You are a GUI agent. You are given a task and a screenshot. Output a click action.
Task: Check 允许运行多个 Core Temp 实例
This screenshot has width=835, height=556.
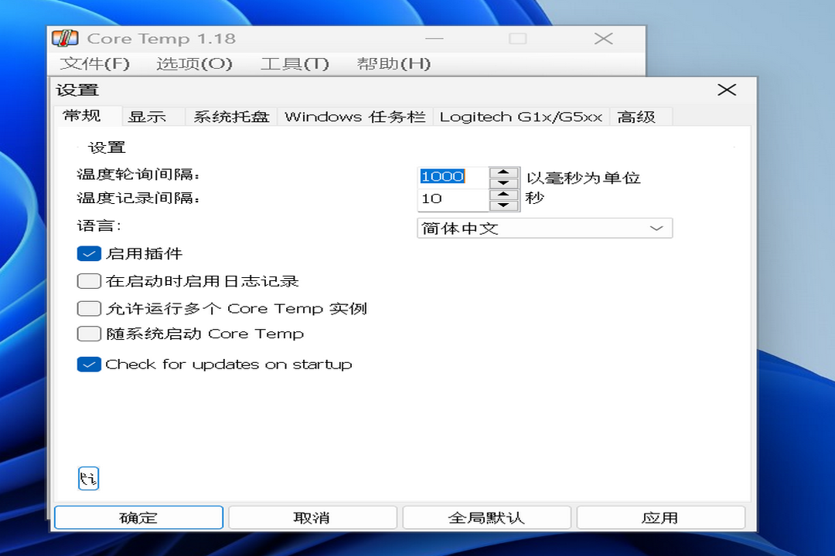pos(89,307)
